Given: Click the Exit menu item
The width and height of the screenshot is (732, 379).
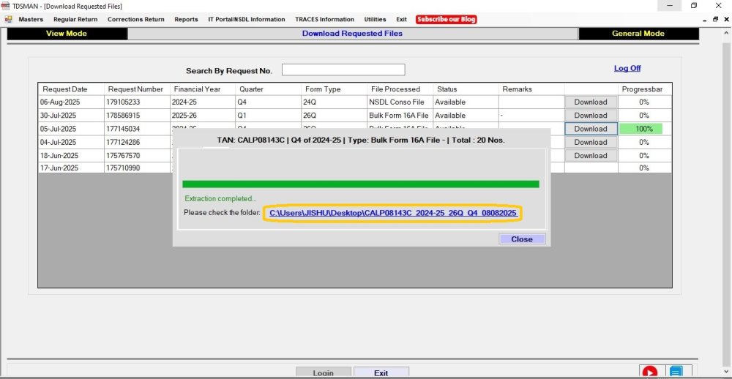Looking at the screenshot, I should tap(401, 20).
